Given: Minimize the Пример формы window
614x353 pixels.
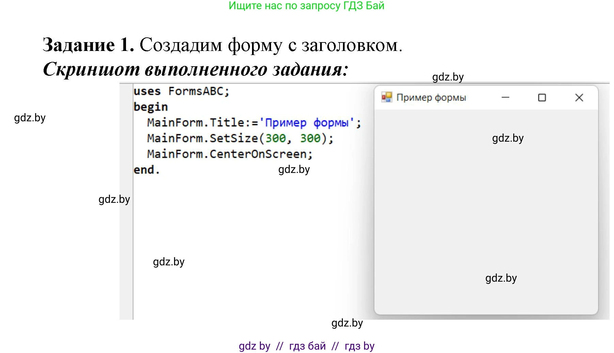Looking at the screenshot, I should (505, 98).
